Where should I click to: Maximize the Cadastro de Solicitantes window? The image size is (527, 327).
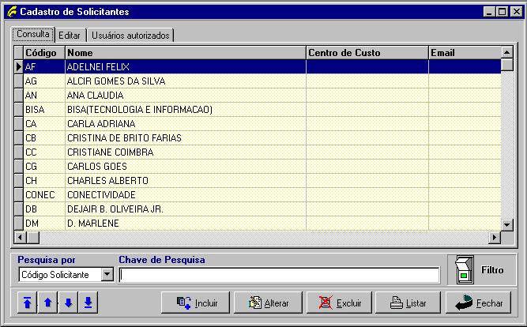pos(502,12)
